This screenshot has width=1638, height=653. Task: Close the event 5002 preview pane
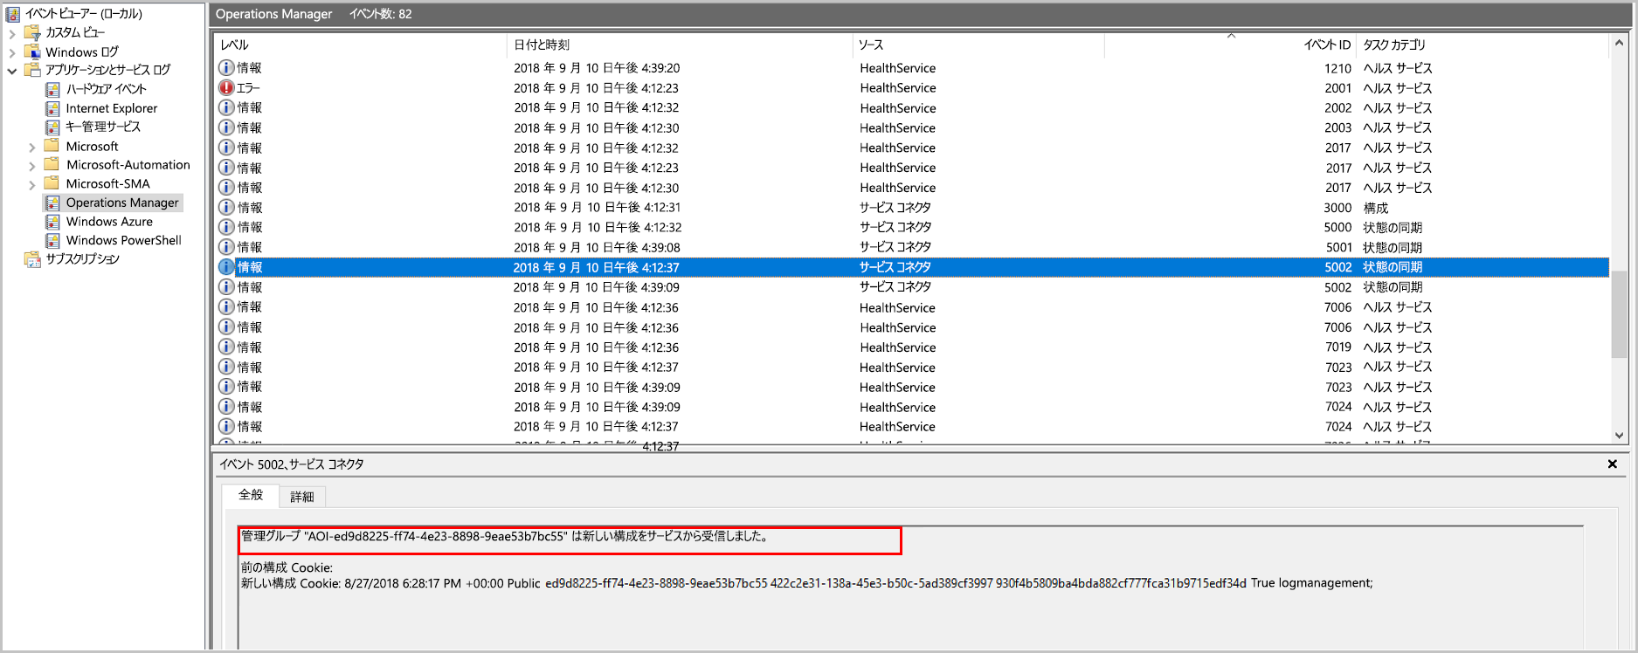click(x=1613, y=464)
